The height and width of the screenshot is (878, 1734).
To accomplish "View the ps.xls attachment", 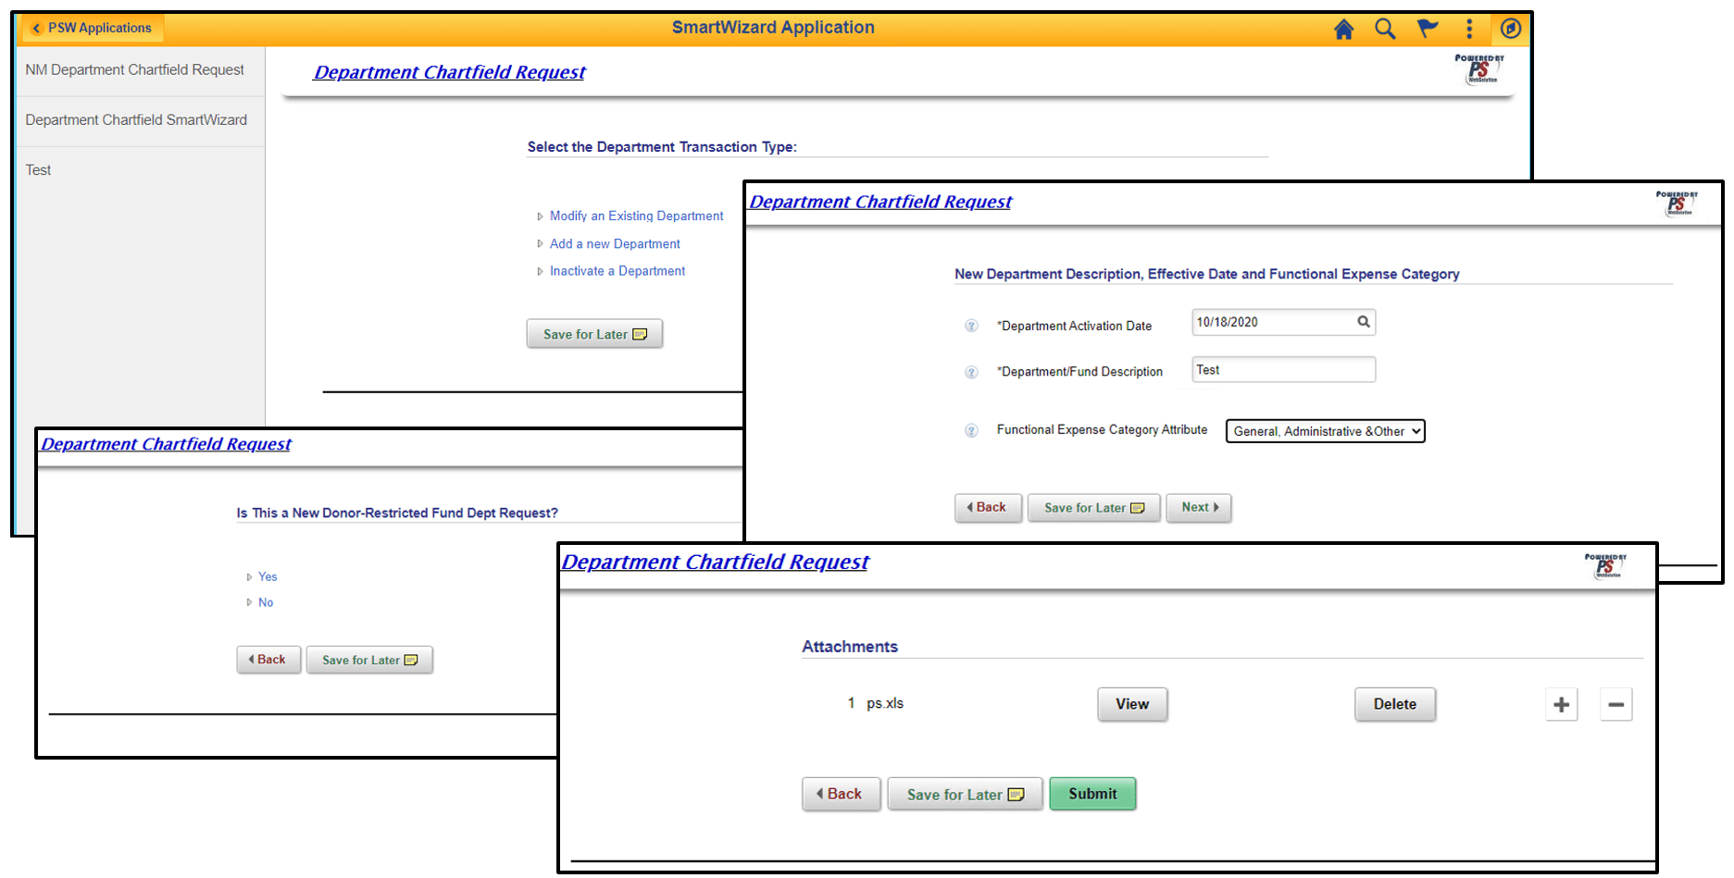I will click(1131, 704).
